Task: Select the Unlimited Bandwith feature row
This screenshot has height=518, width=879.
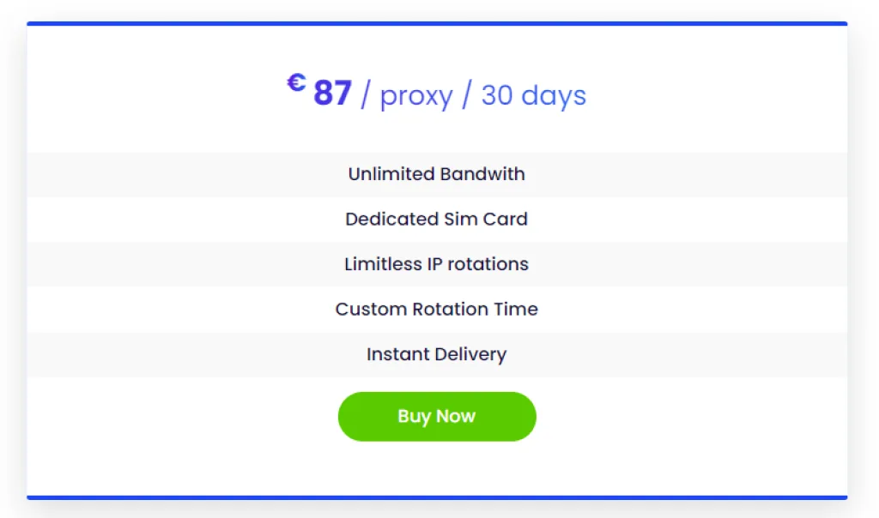Action: (x=437, y=174)
